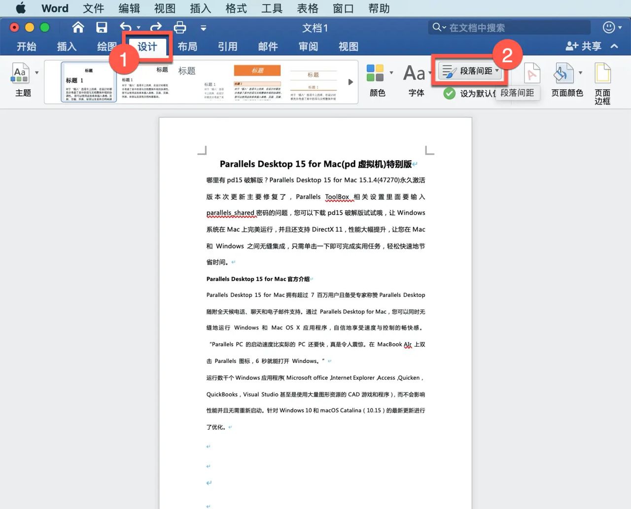Select the orange-title style set thumbnail
This screenshot has width=631, height=509.
pos(257,82)
